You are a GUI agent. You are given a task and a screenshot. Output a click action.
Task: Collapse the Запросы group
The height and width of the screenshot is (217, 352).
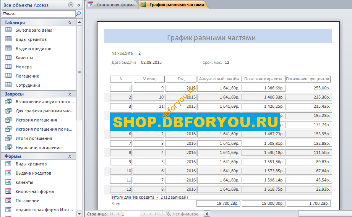click(70, 94)
